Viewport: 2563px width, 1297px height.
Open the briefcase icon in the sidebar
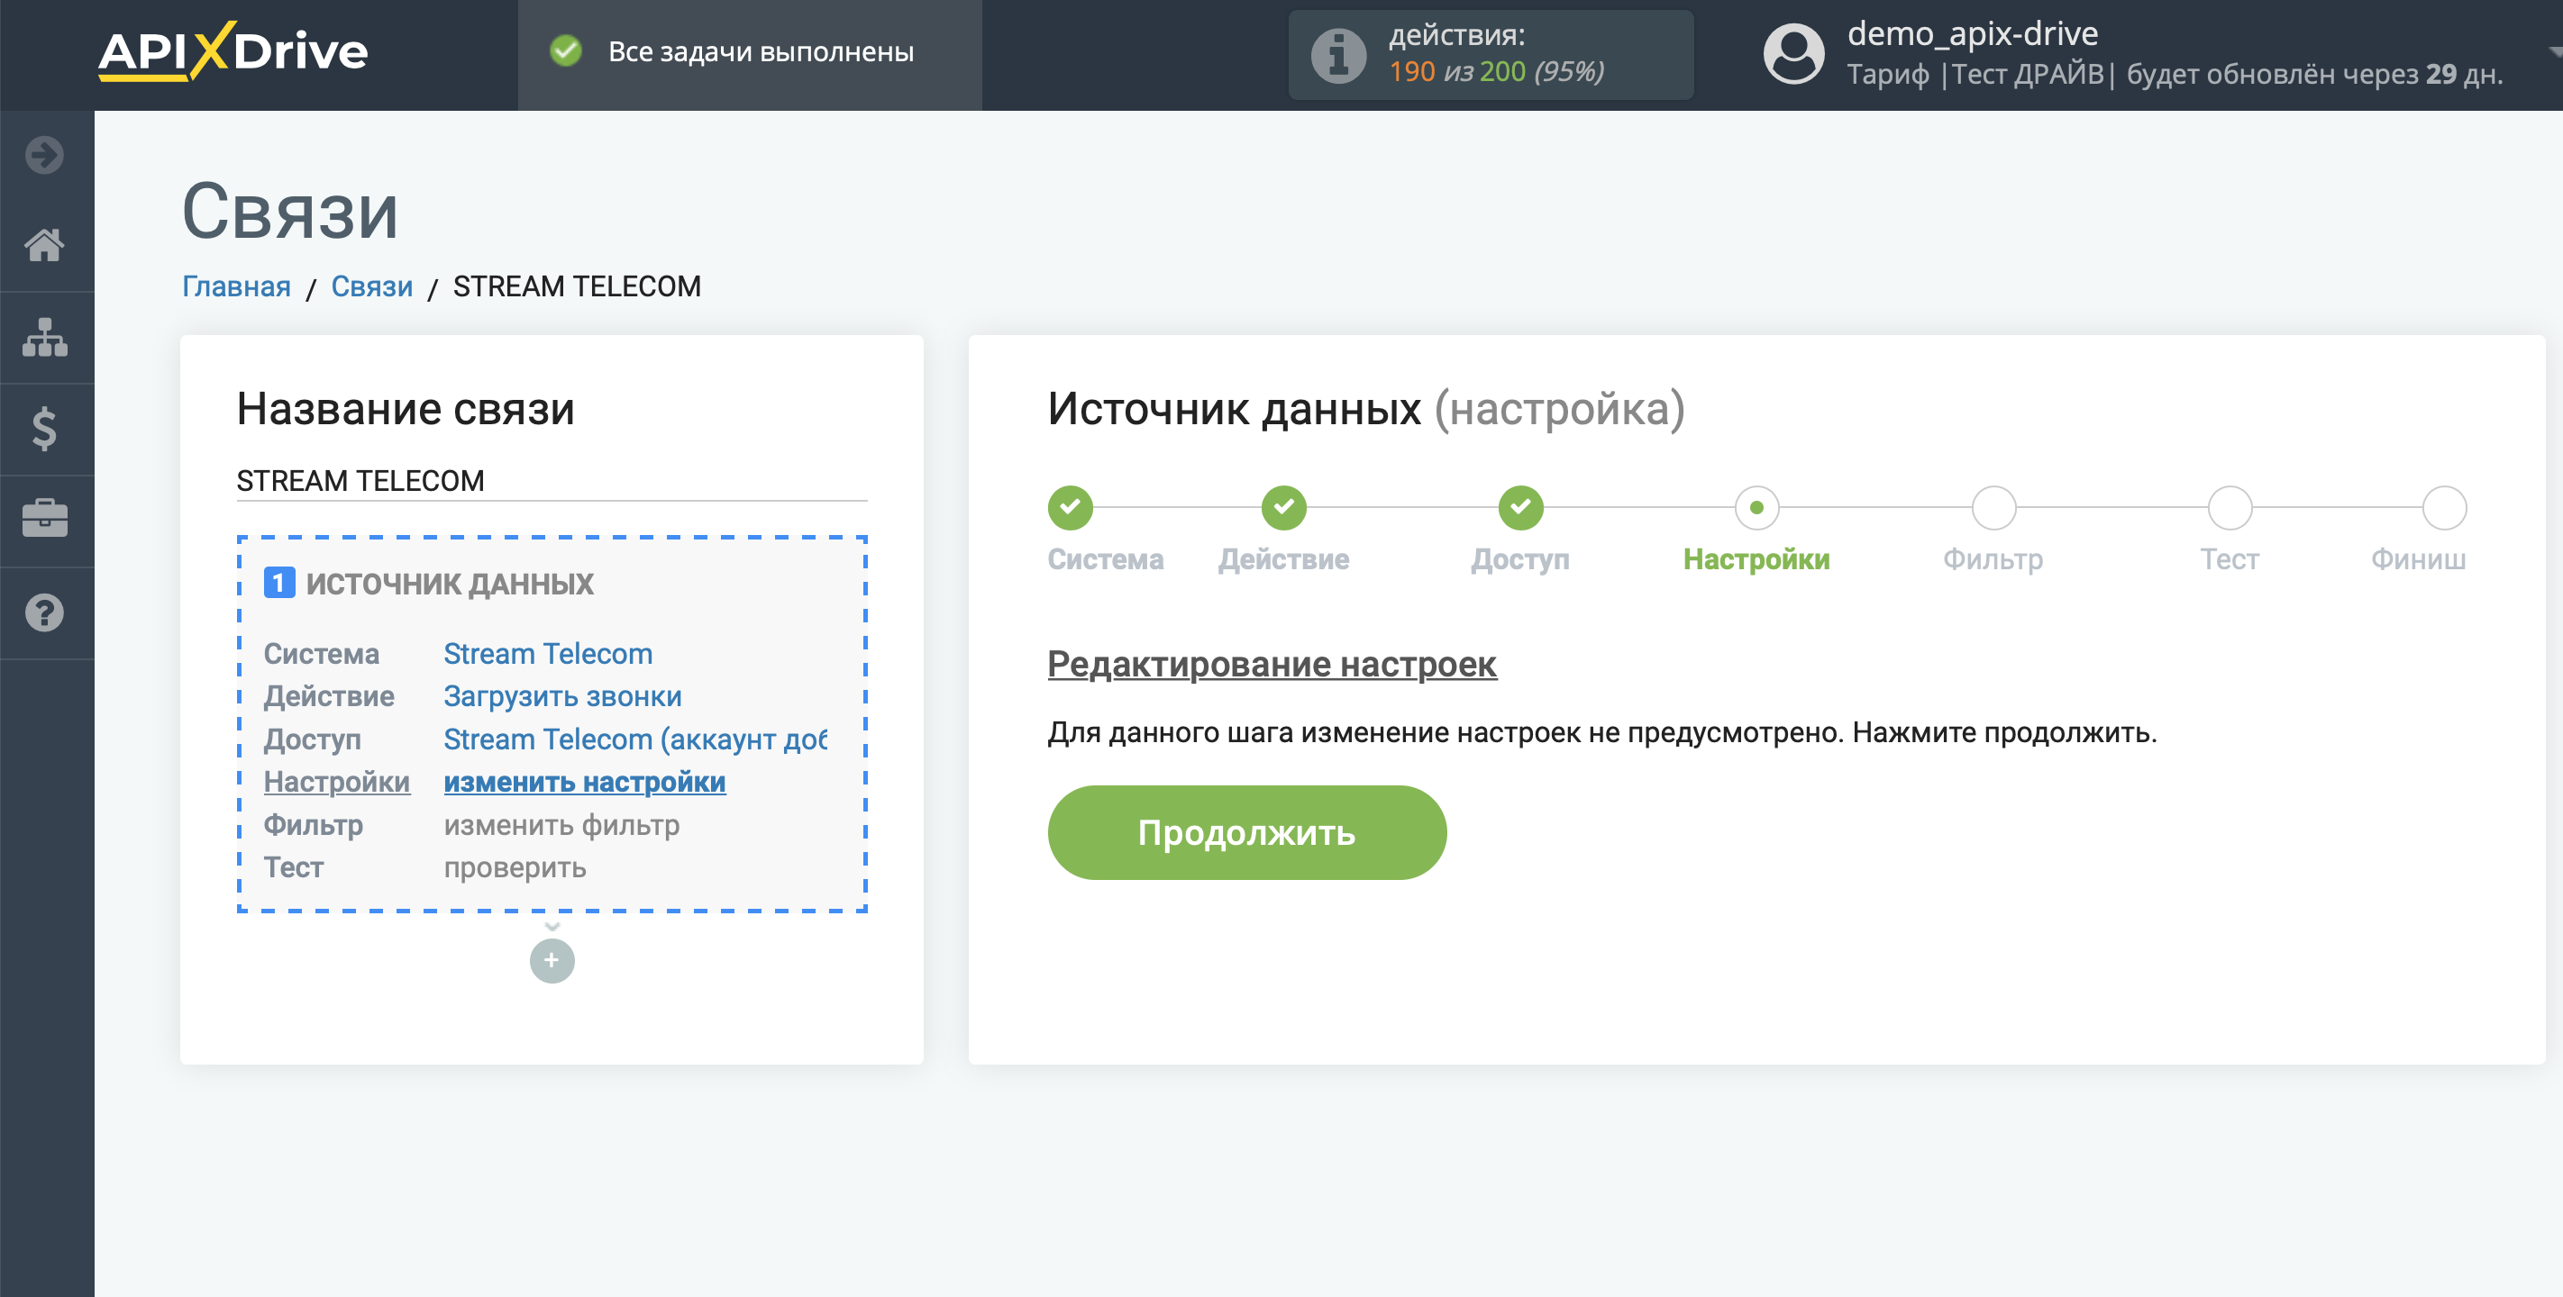pyautogui.click(x=45, y=518)
